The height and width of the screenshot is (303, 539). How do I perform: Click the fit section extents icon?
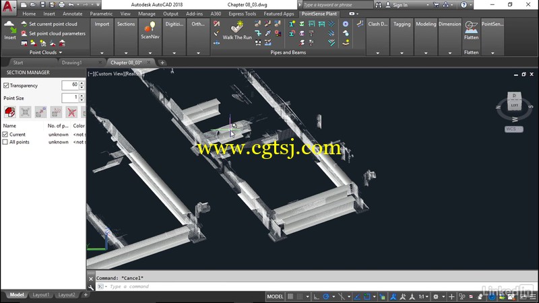click(x=25, y=112)
